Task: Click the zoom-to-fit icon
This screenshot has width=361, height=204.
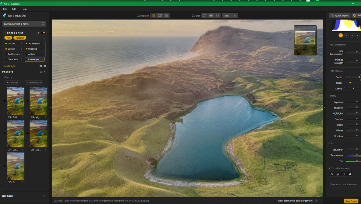Action: click(x=204, y=16)
